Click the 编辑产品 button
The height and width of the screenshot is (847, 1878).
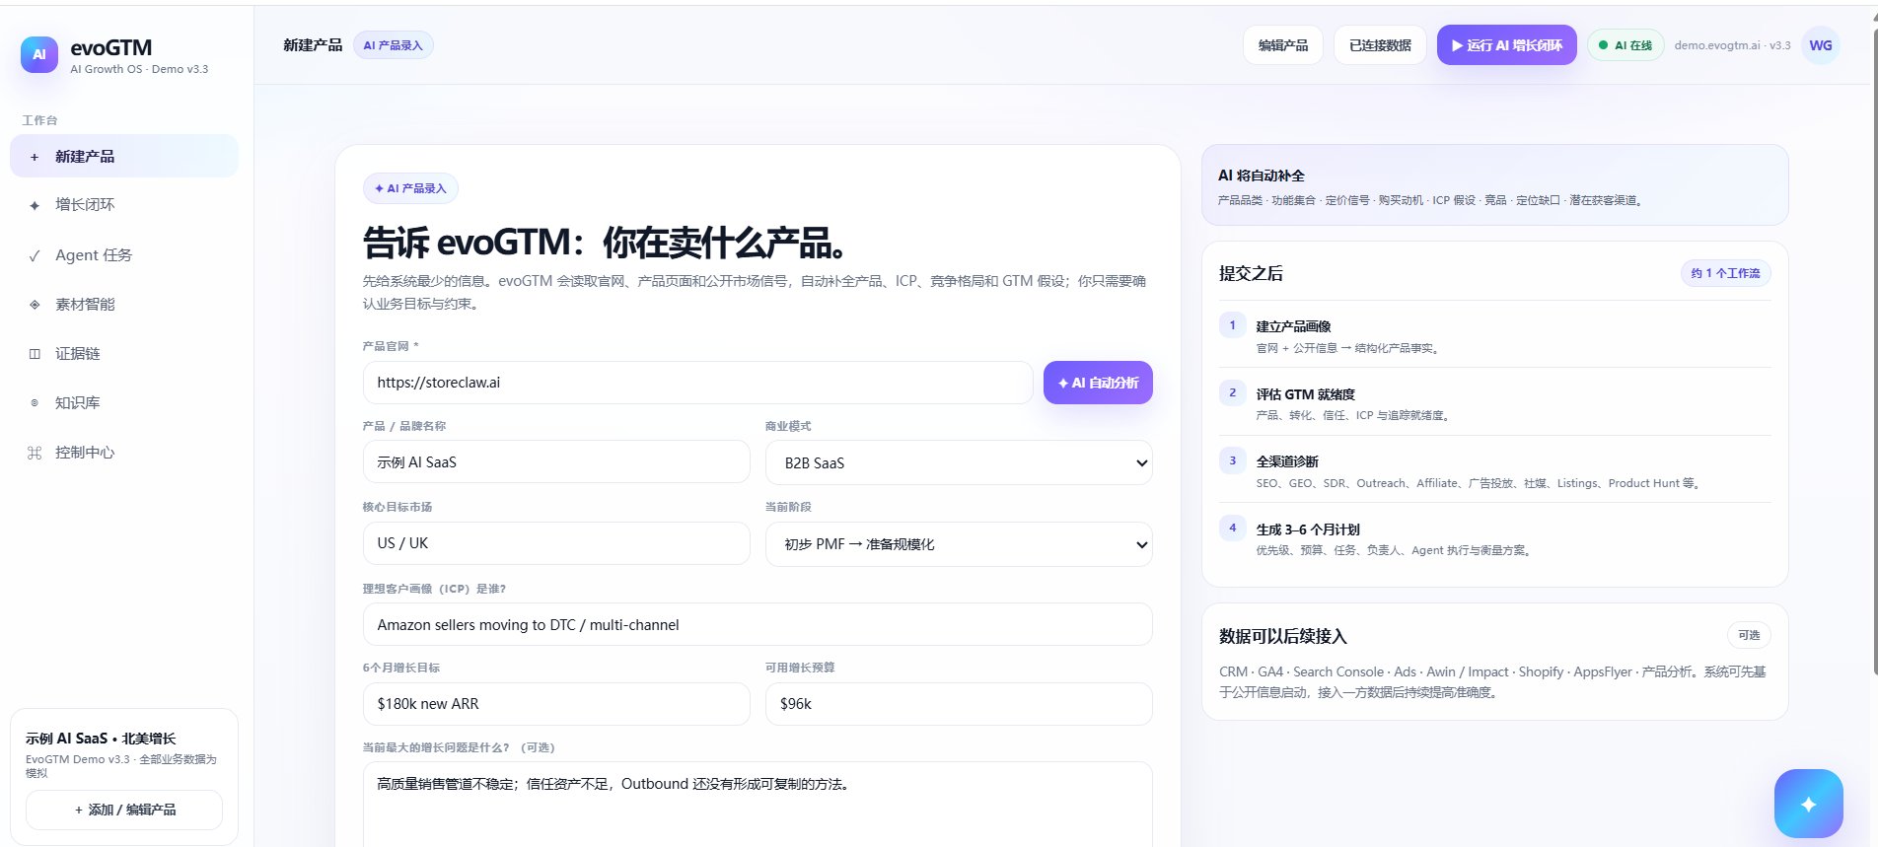tap(1283, 45)
